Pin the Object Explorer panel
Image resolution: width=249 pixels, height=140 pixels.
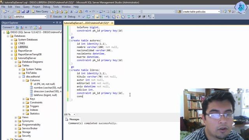pyautogui.click(x=57, y=23)
